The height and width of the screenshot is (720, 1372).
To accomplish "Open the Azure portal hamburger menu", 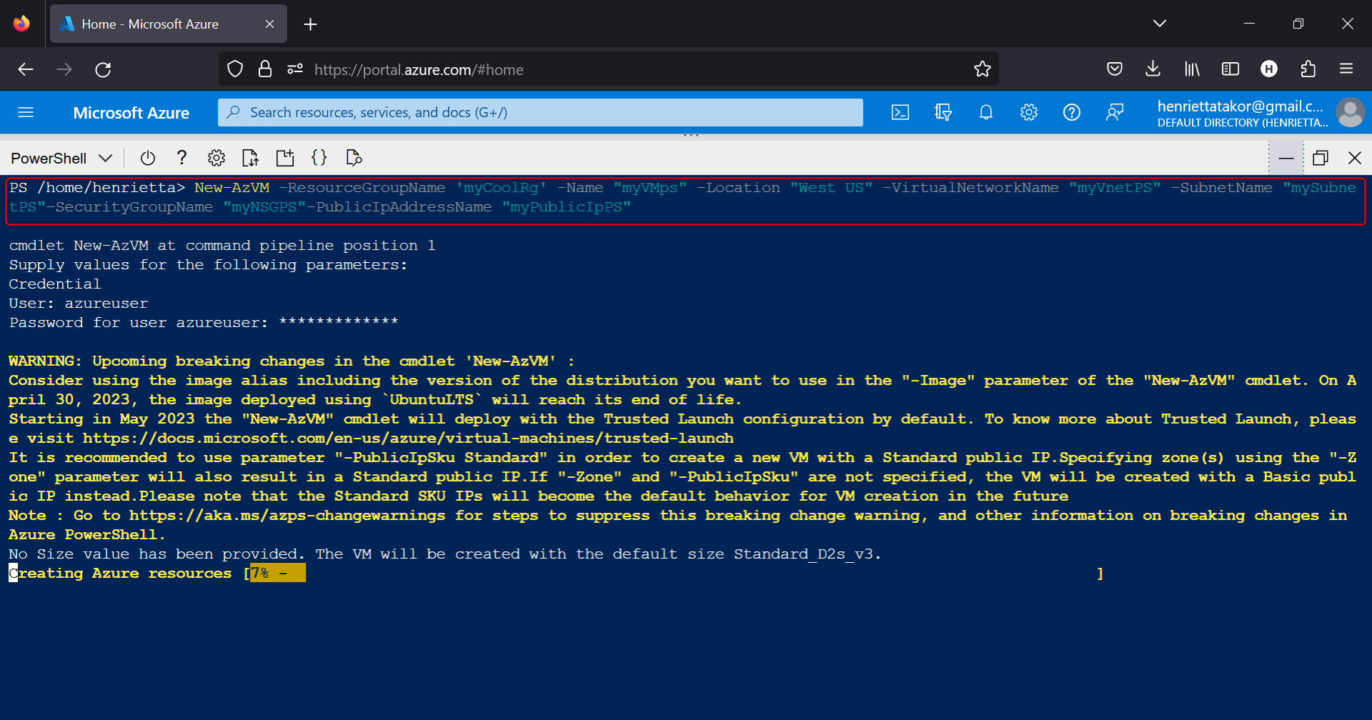I will point(26,112).
